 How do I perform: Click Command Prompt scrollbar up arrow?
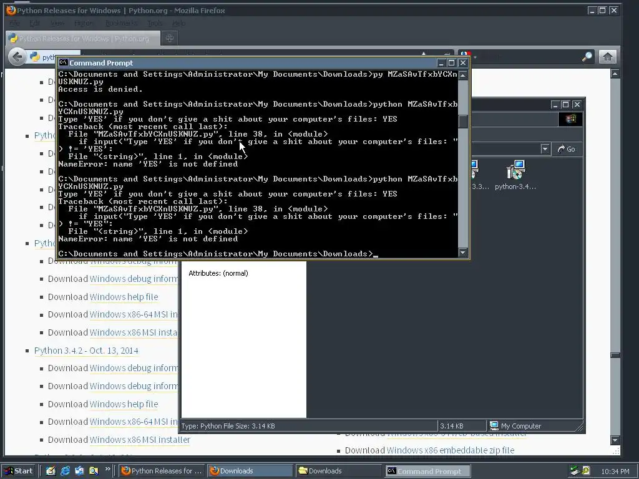(x=463, y=75)
